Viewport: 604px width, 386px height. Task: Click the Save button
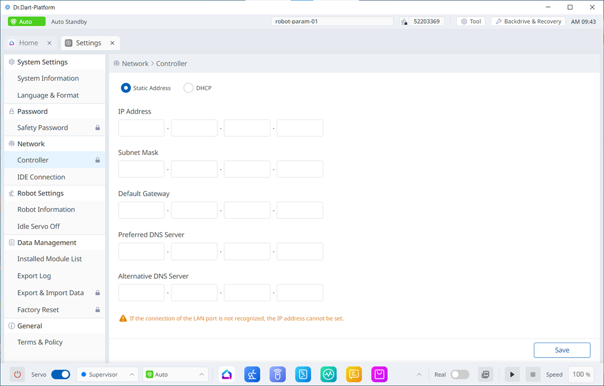coord(562,350)
